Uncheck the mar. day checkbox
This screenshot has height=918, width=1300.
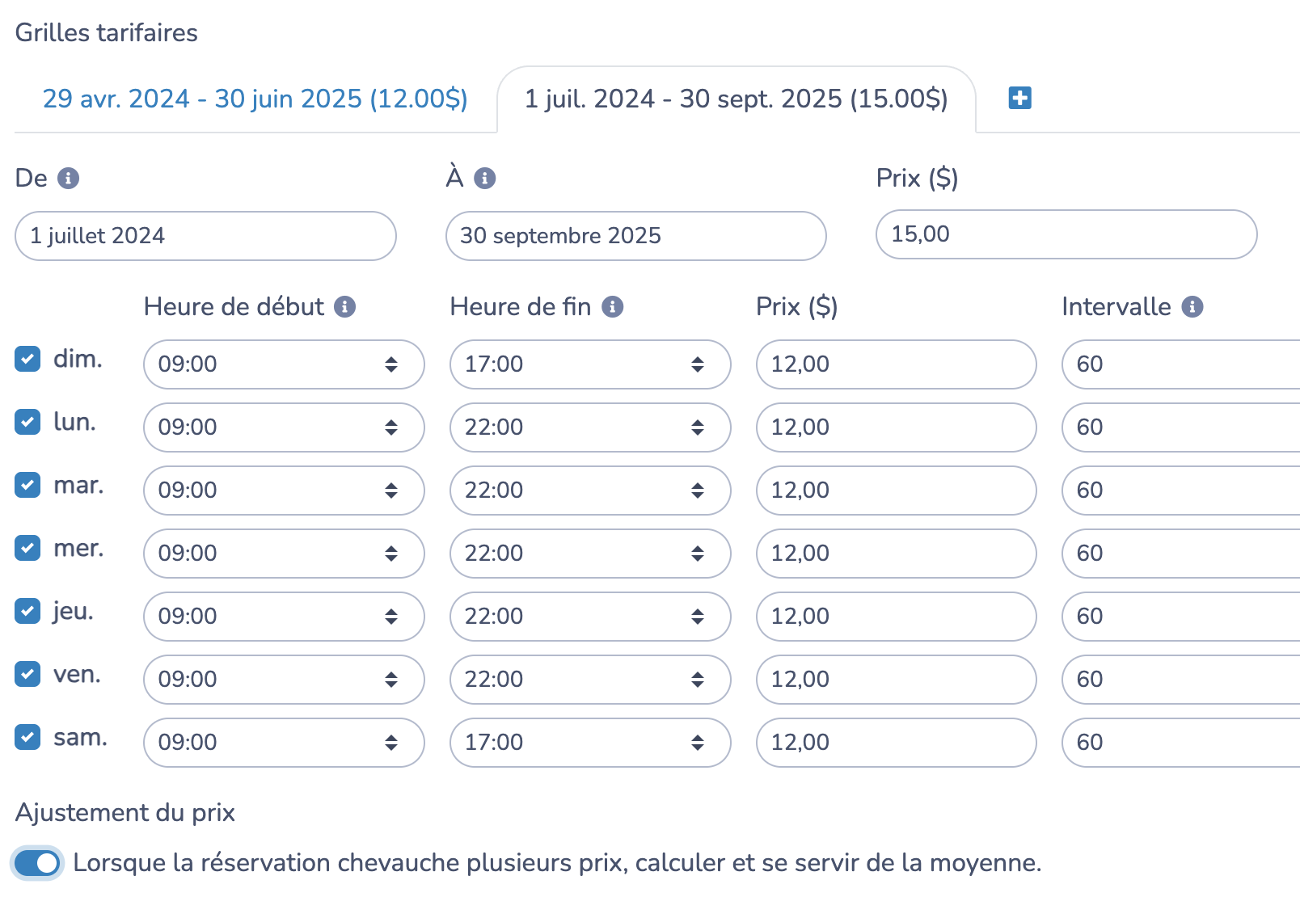point(27,485)
